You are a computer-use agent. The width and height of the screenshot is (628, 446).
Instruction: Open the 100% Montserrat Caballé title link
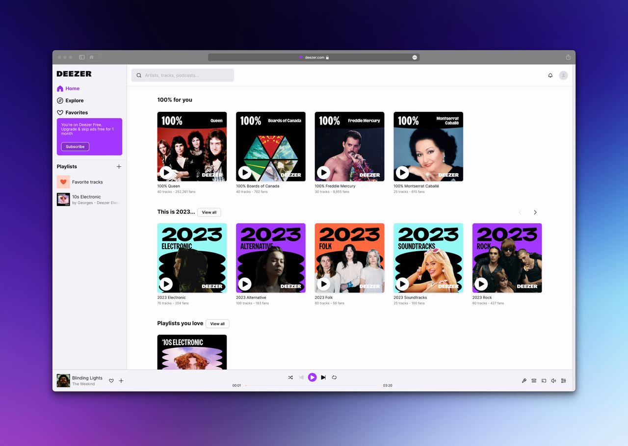(416, 186)
